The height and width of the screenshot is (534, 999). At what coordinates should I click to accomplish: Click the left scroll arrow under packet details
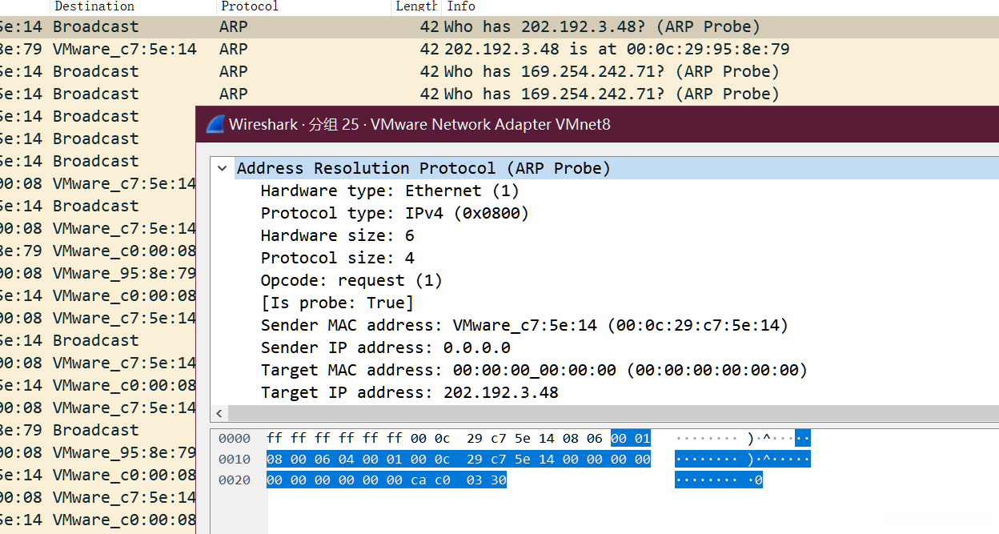[219, 414]
